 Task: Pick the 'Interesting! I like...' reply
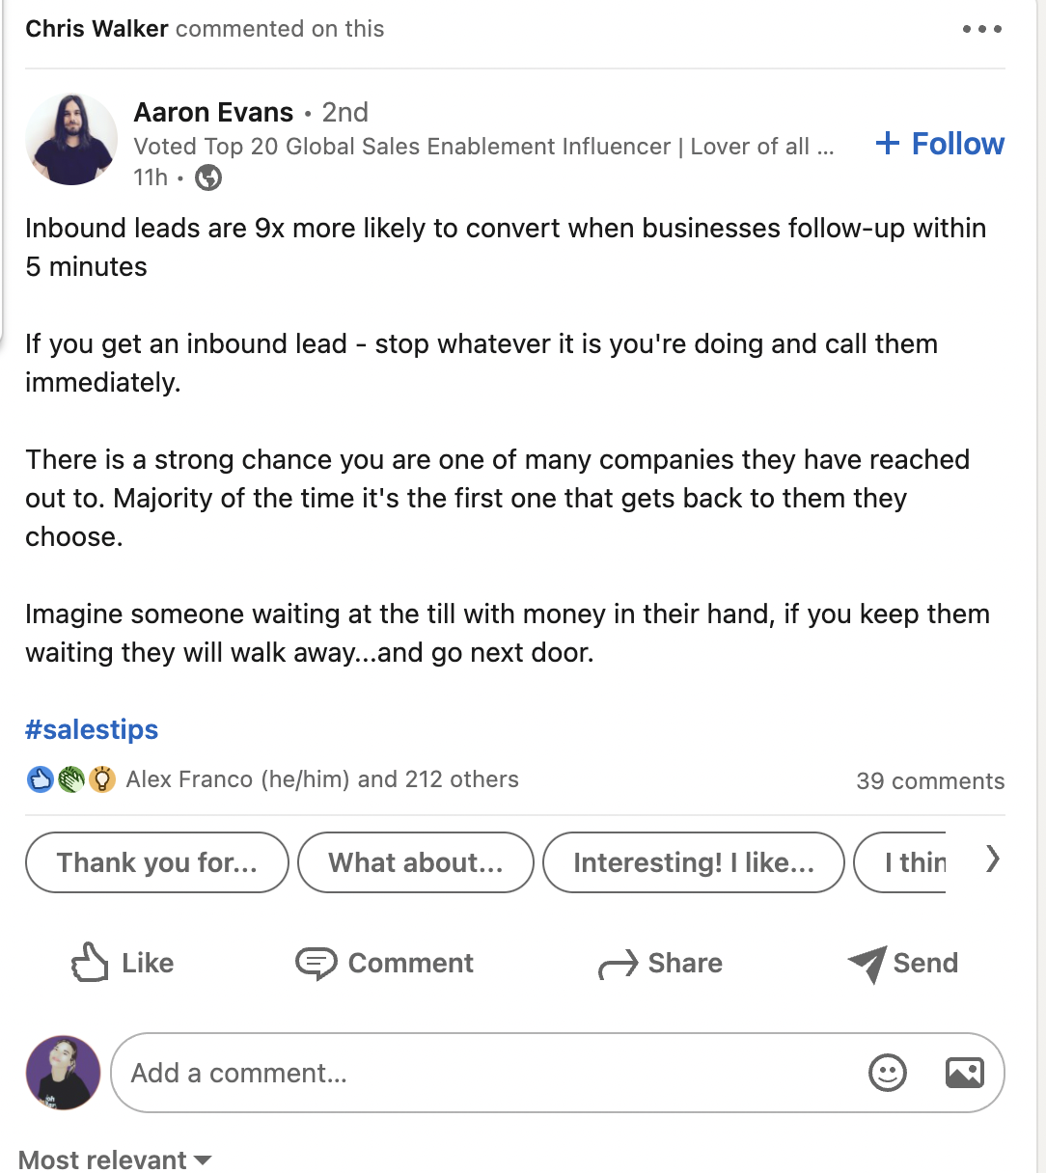coord(694,862)
